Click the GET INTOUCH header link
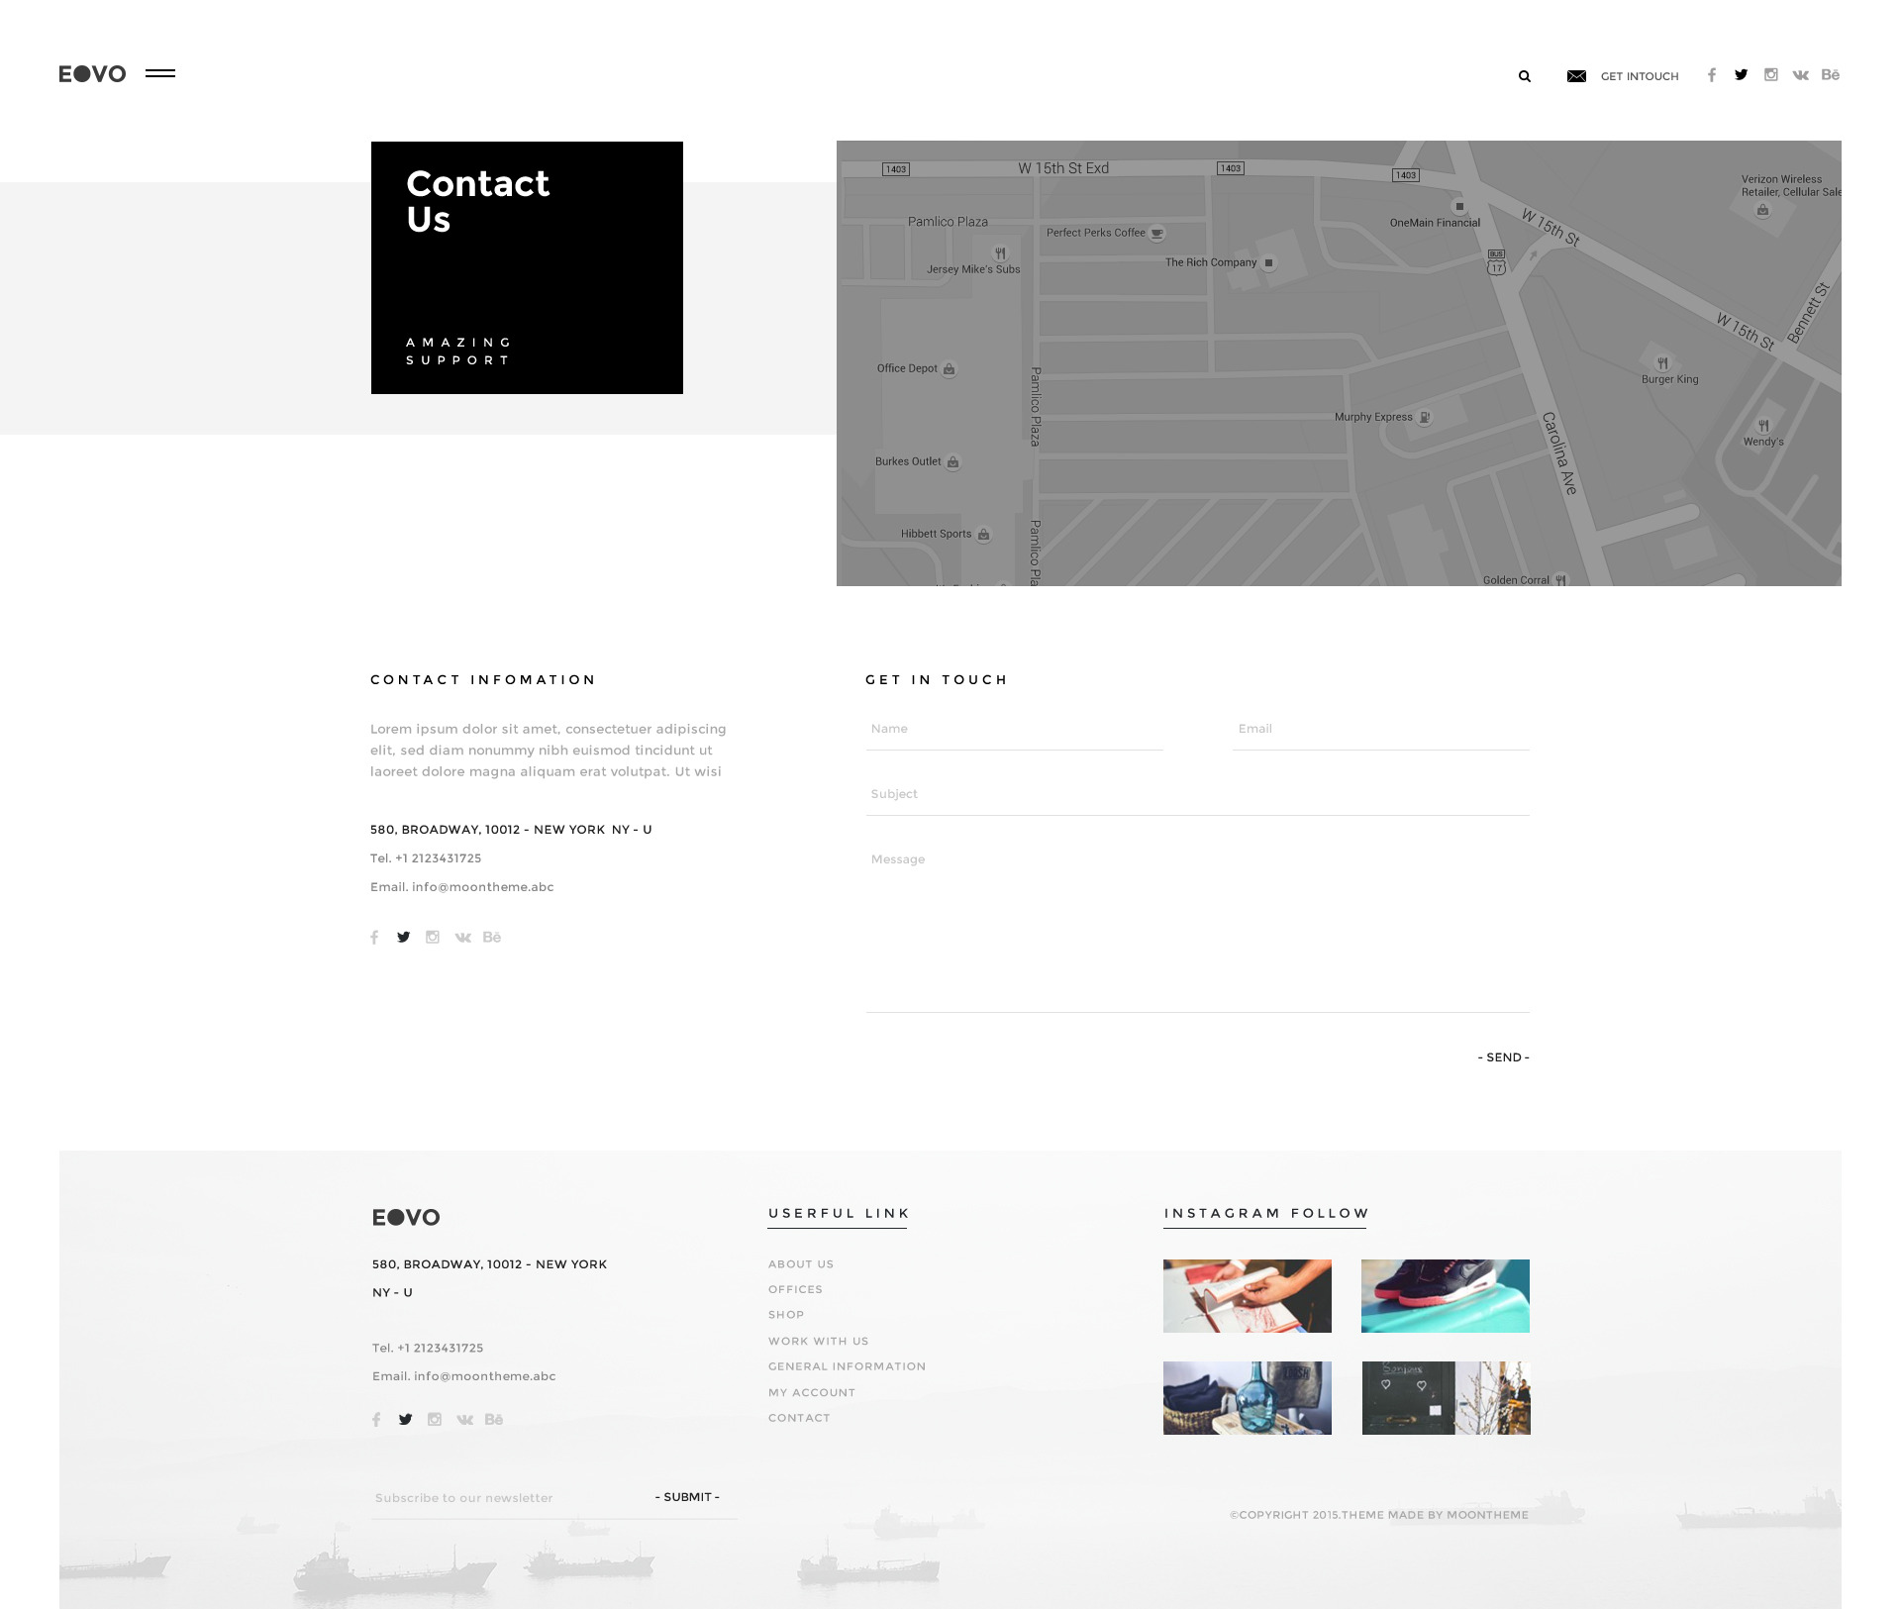This screenshot has width=1901, height=1609. [1640, 76]
